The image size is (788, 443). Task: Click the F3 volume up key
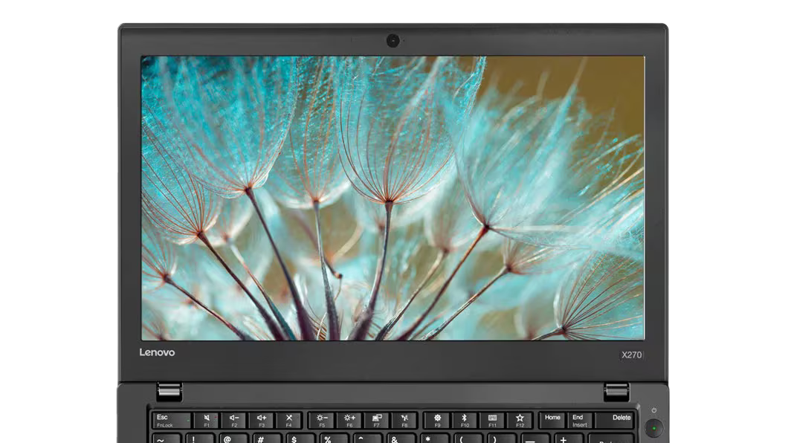click(x=262, y=421)
